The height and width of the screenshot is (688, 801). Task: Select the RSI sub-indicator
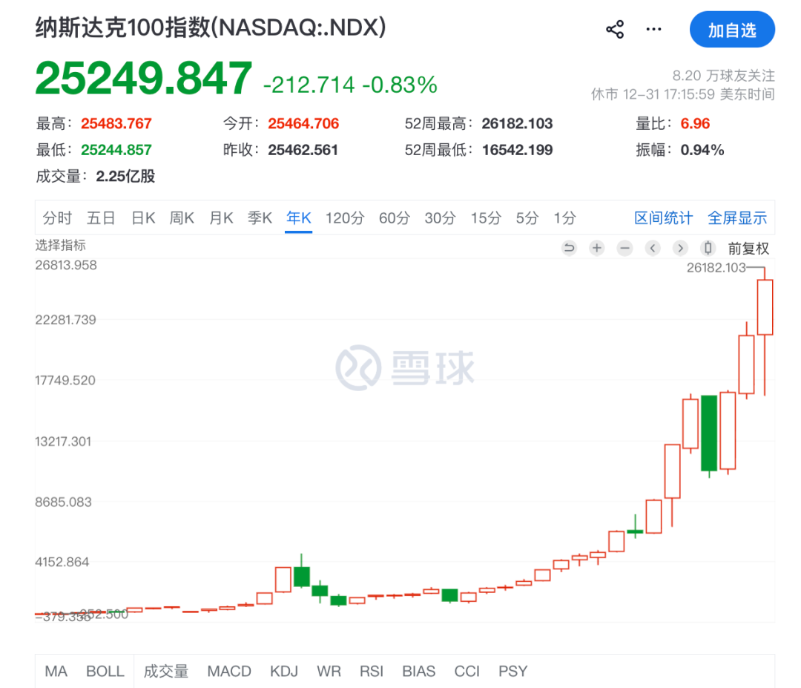click(372, 671)
